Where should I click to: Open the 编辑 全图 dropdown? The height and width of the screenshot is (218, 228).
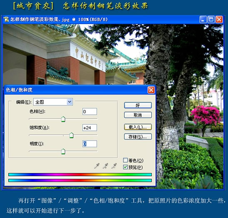(x=53, y=102)
